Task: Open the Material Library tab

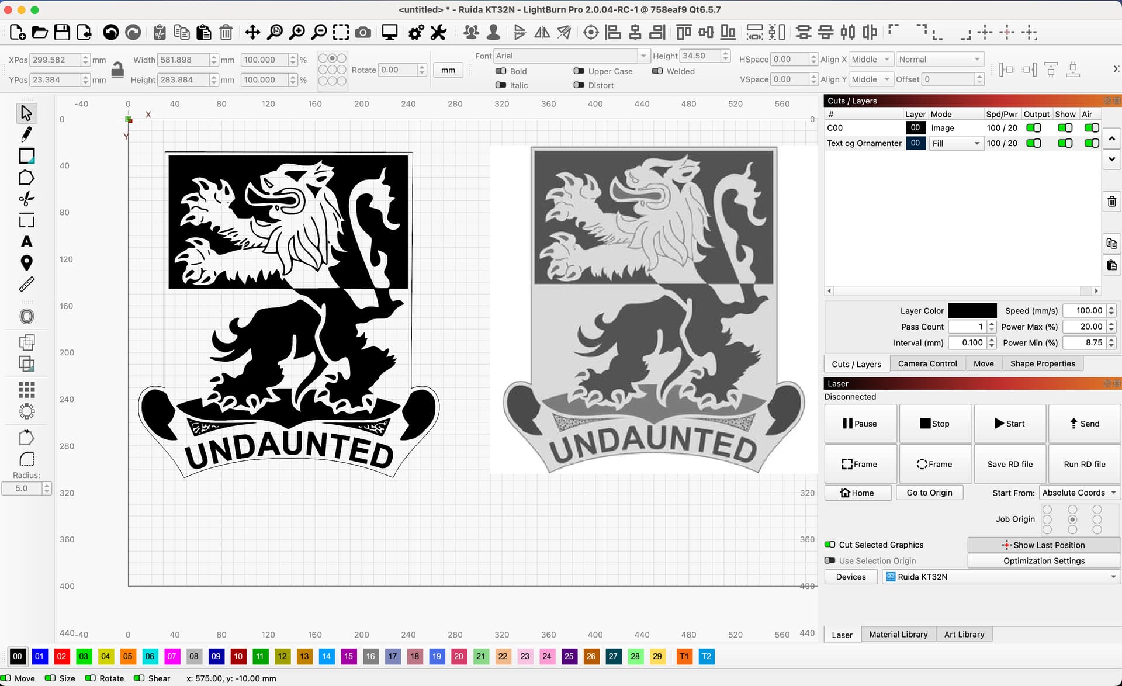Action: [898, 635]
